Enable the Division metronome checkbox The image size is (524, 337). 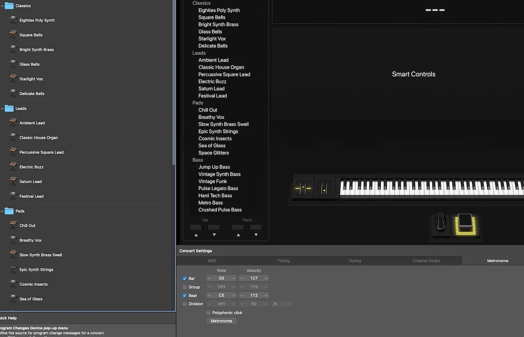pyautogui.click(x=184, y=304)
